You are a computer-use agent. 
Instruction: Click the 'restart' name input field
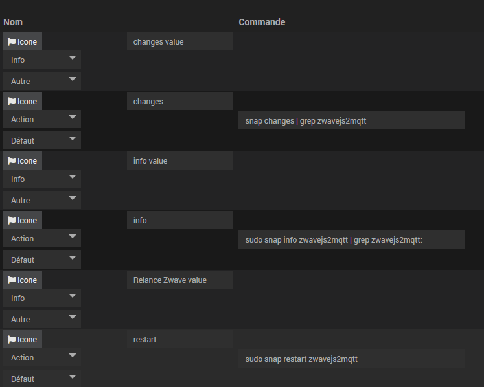tap(179, 339)
